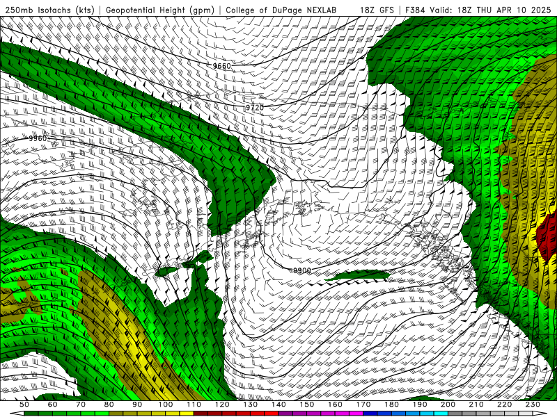Click the 'Geopotential Height (gpm)' header text
The height and width of the screenshot is (417, 557).
coord(160,10)
